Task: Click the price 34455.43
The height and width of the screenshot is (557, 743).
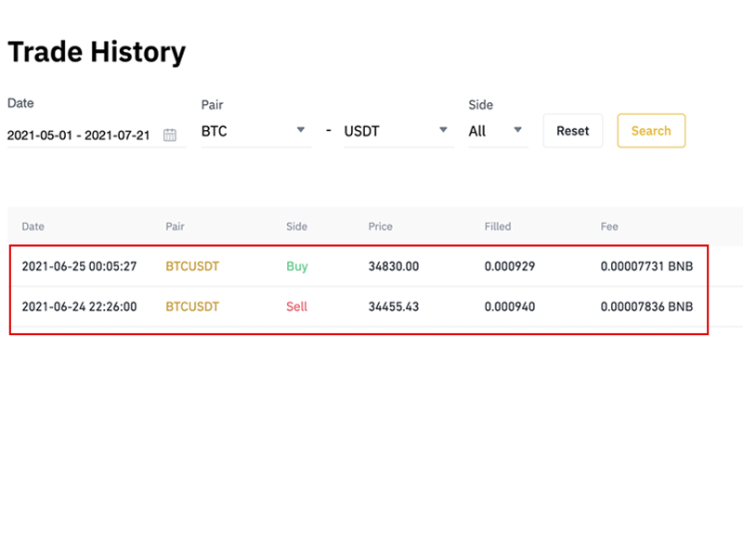Action: (x=394, y=306)
